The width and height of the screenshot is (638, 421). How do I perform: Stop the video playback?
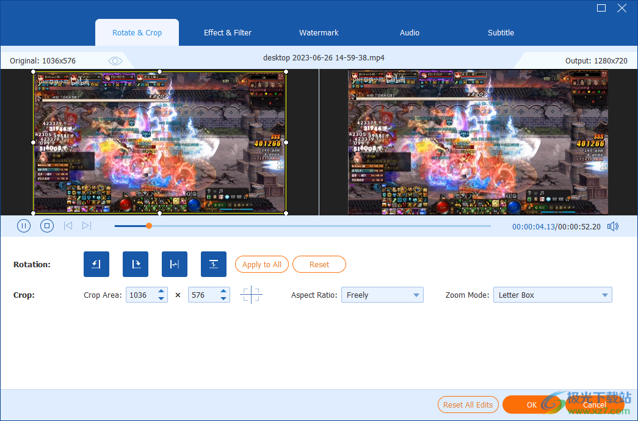click(47, 226)
